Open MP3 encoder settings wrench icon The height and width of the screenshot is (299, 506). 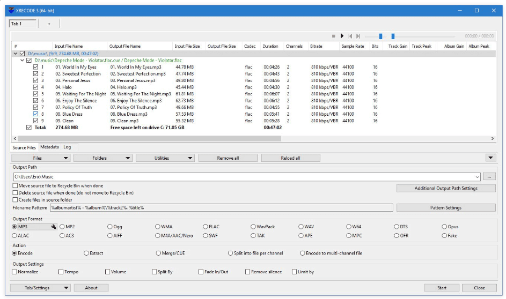(54, 227)
